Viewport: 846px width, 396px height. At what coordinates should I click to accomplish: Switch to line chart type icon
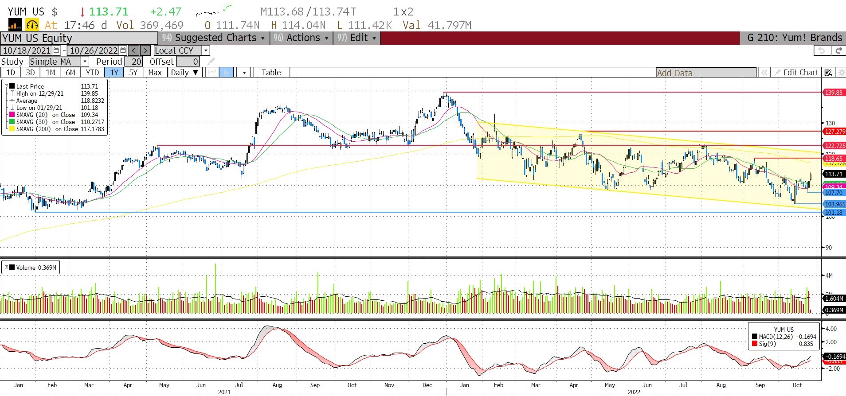coord(213,72)
